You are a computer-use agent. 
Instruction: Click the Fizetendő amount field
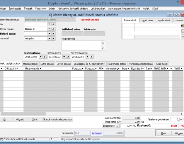click(165, 126)
